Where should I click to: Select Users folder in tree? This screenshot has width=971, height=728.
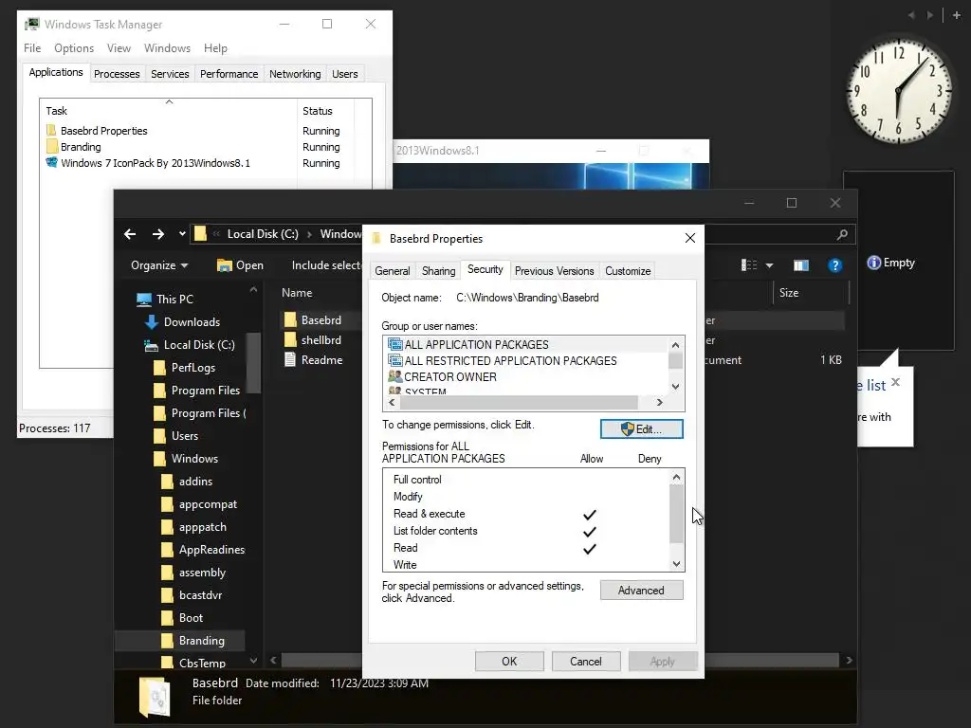point(175,436)
